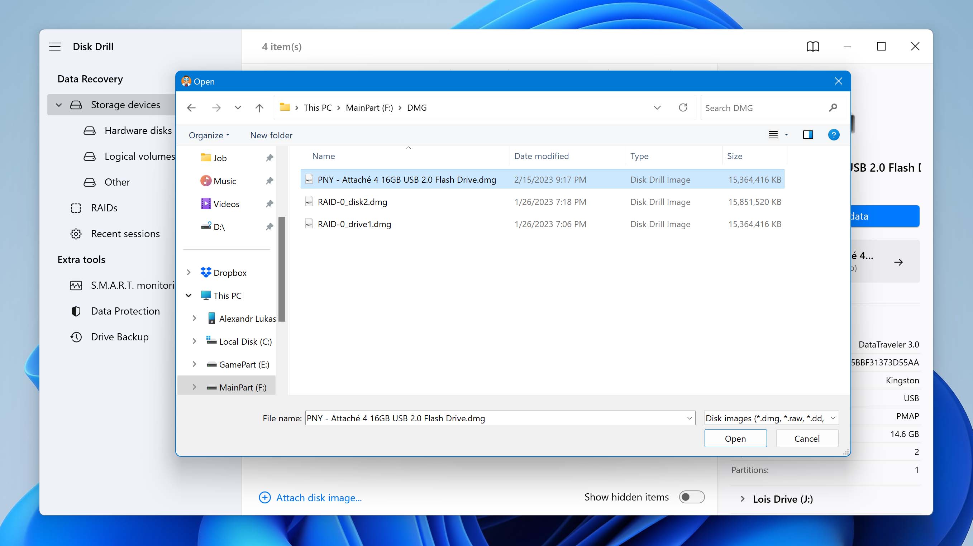The height and width of the screenshot is (546, 973).
Task: Go forward in the Open dialog
Action: (x=216, y=108)
